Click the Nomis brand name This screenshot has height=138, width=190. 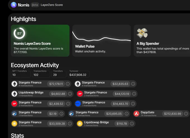[23, 5]
